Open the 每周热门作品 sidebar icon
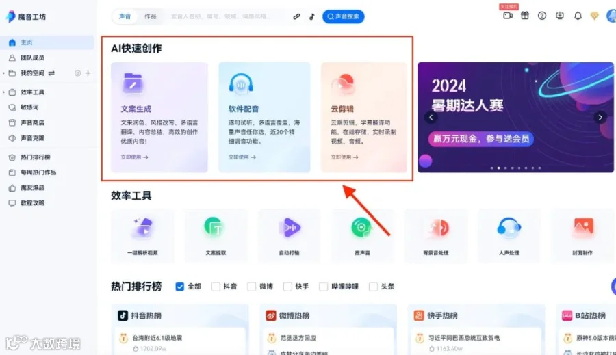The height and width of the screenshot is (355, 616). tap(12, 172)
